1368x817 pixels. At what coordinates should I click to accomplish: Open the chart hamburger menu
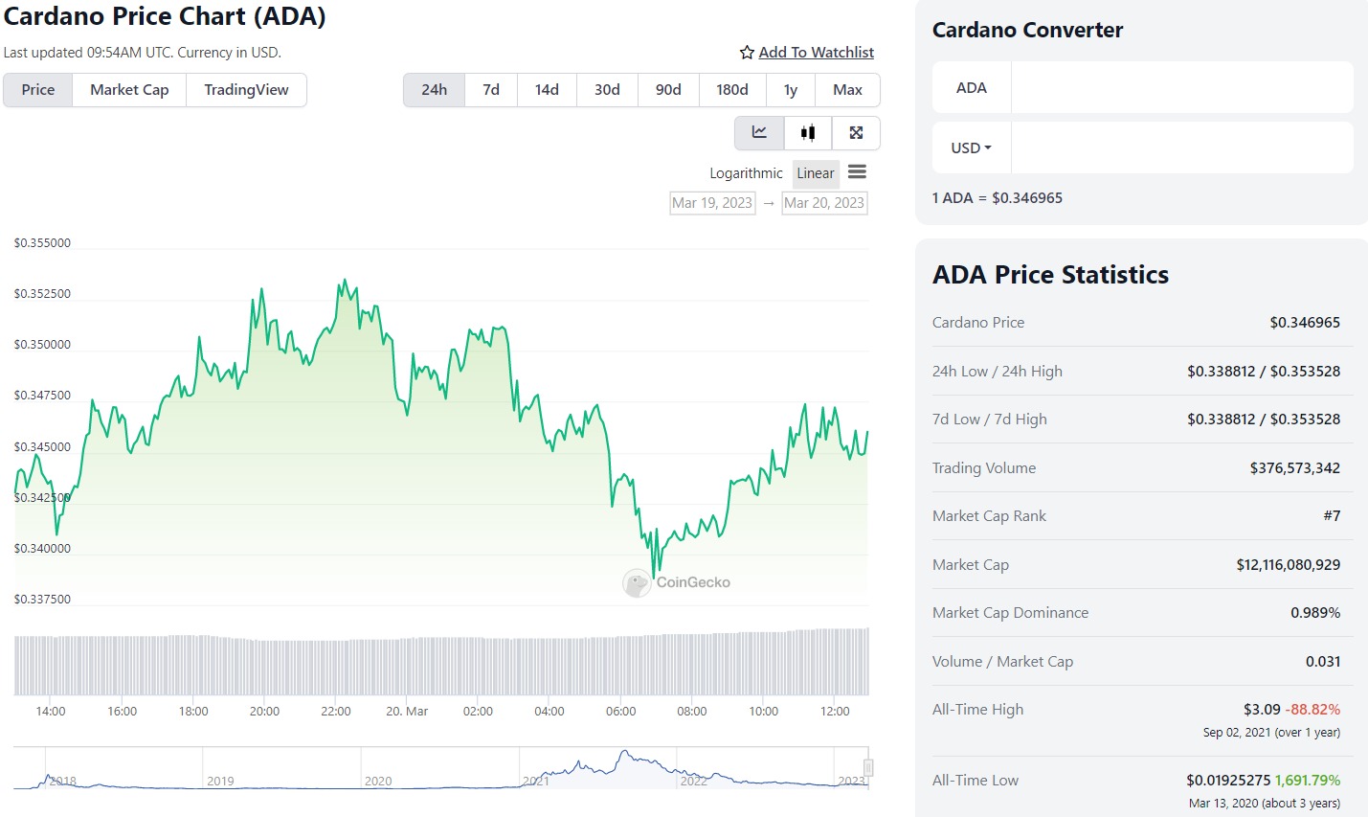[857, 172]
